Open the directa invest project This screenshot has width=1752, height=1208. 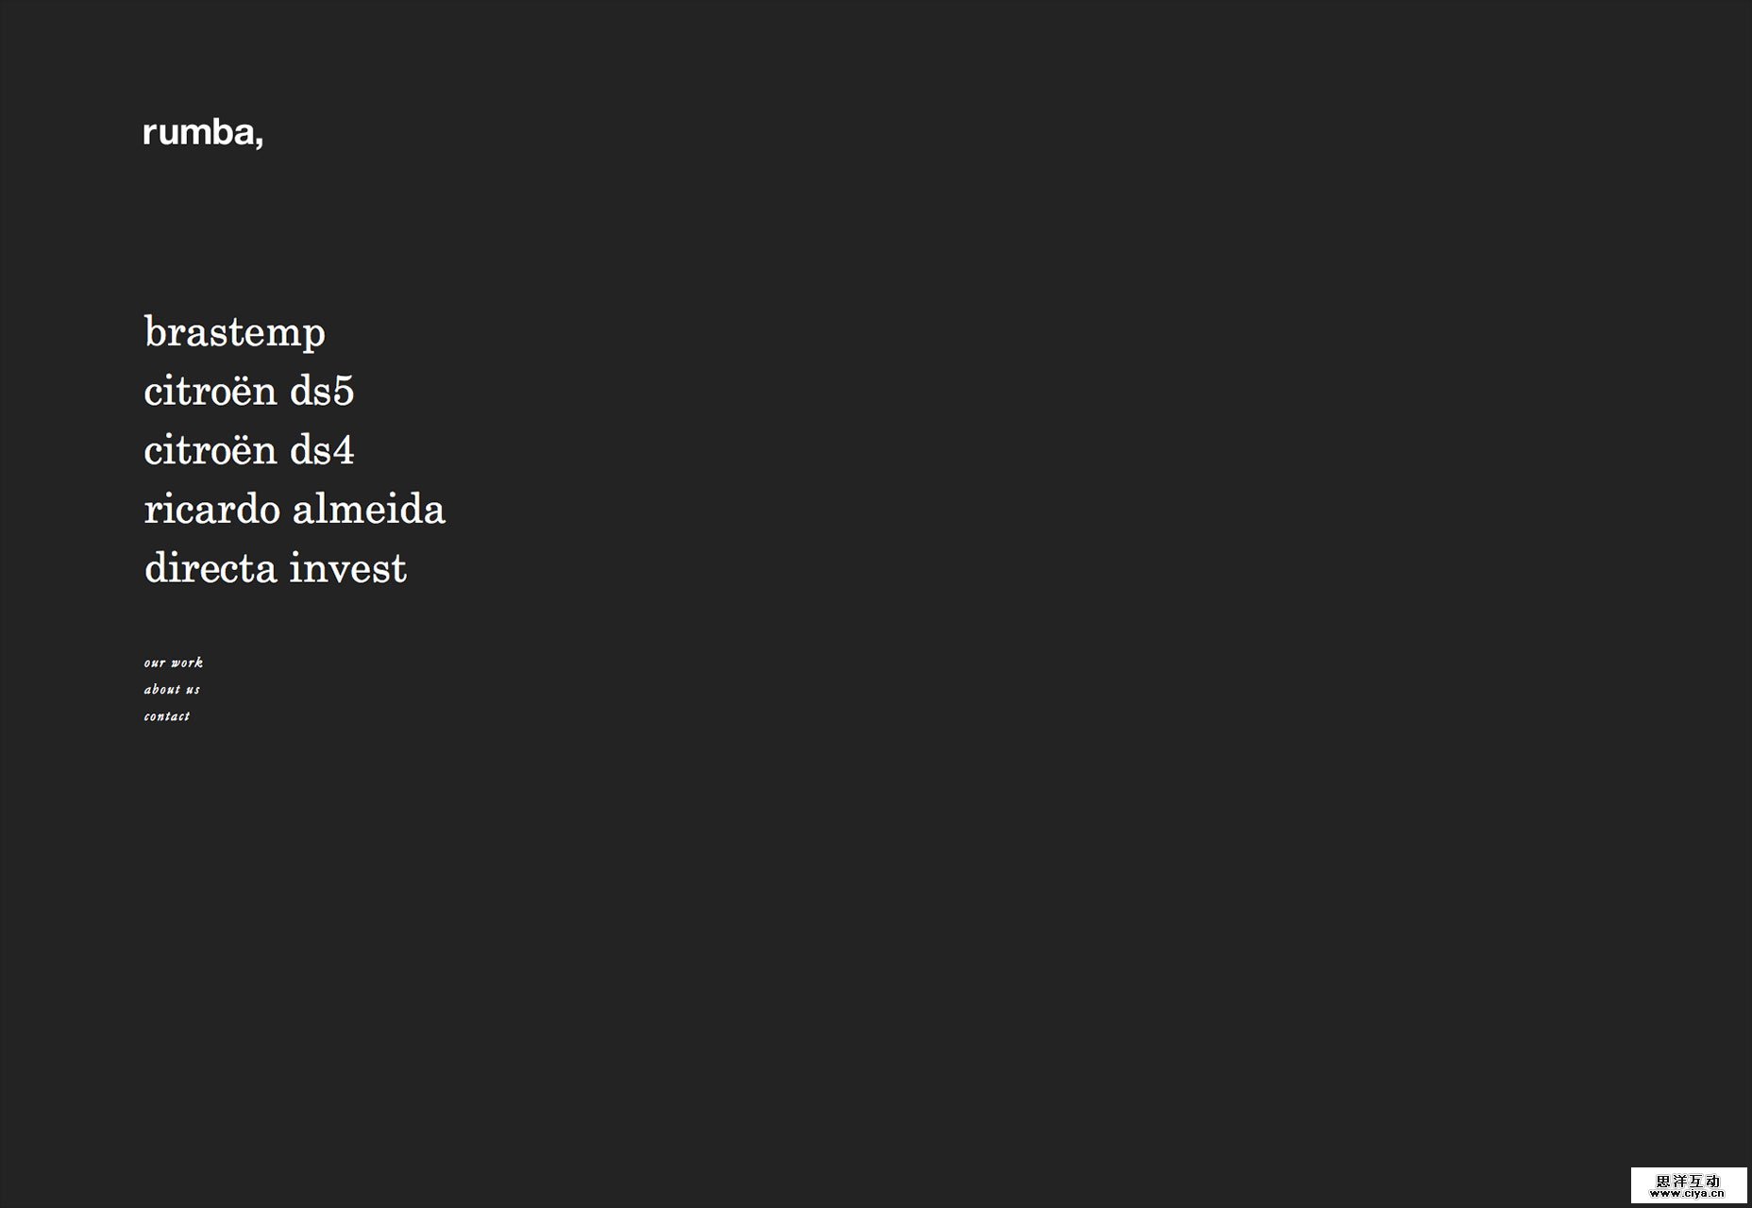(276, 568)
